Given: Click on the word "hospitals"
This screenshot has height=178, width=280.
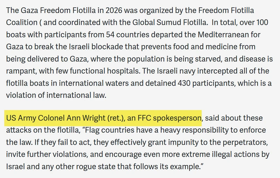Looking at the screenshot, I should (x=123, y=71).
